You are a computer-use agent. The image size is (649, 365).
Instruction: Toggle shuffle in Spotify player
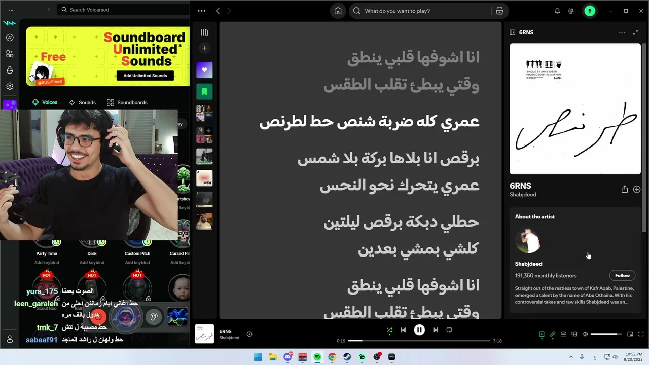click(389, 330)
